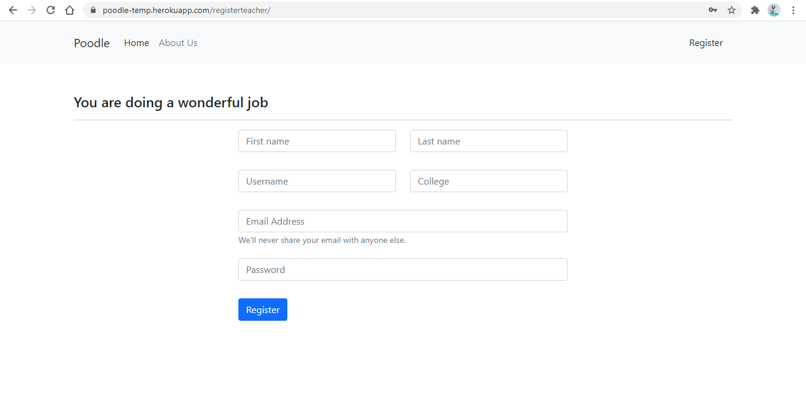The height and width of the screenshot is (408, 806).
Task: Open saved passwords using the key icon
Action: 713,10
